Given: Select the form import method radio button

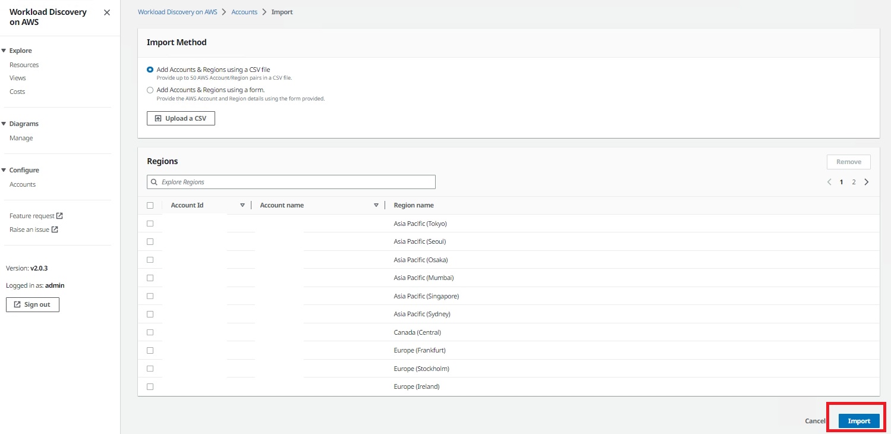Looking at the screenshot, I should pos(150,89).
